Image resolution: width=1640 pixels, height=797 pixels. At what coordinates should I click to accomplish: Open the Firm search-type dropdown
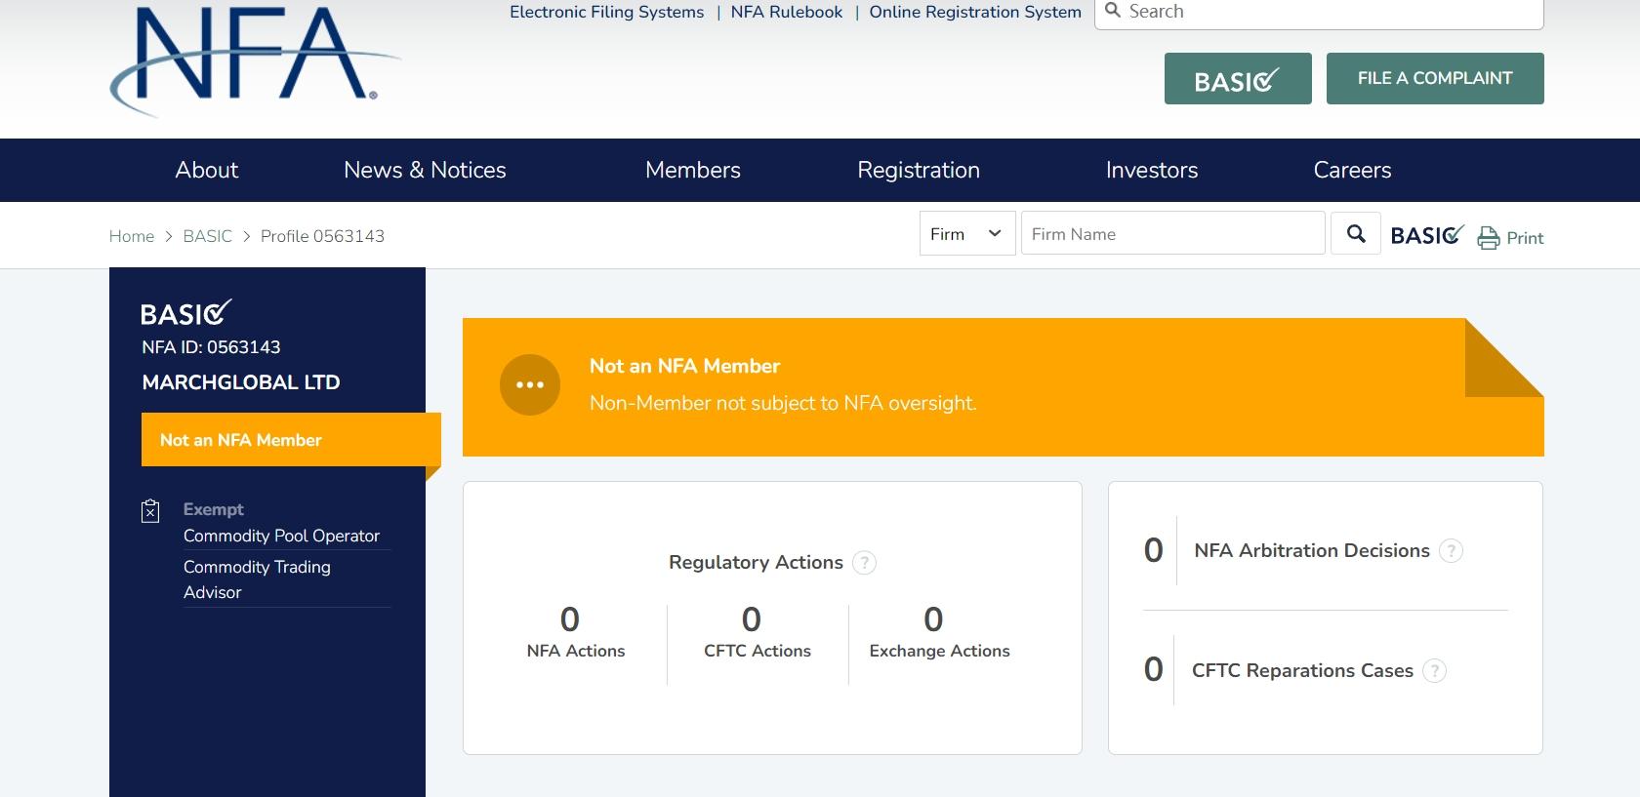(967, 234)
